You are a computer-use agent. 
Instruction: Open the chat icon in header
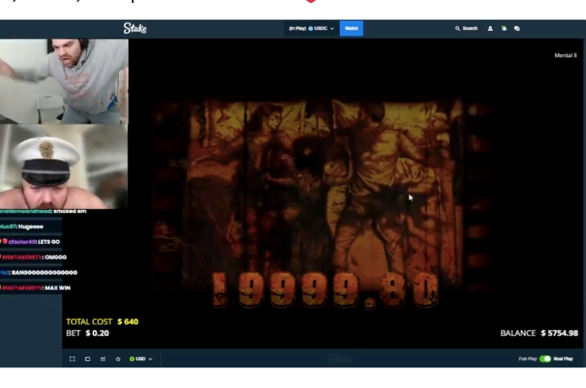(517, 29)
